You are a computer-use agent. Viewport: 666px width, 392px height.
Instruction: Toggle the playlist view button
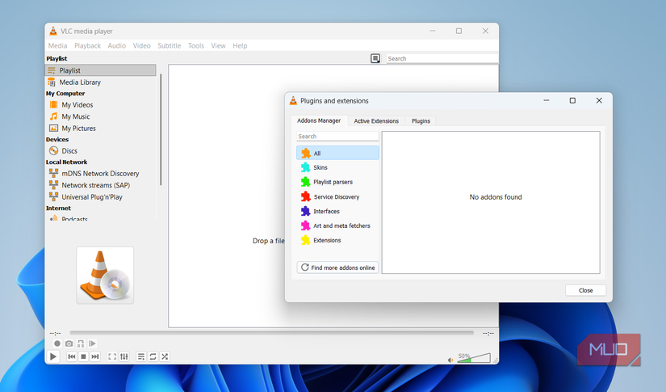pyautogui.click(x=141, y=356)
